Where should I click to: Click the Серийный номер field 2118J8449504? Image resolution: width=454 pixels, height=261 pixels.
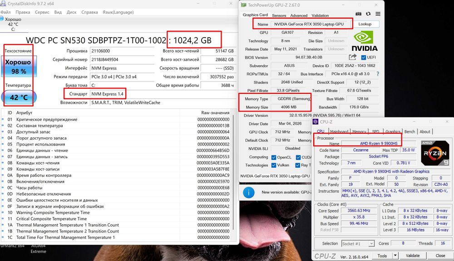click(x=122, y=59)
